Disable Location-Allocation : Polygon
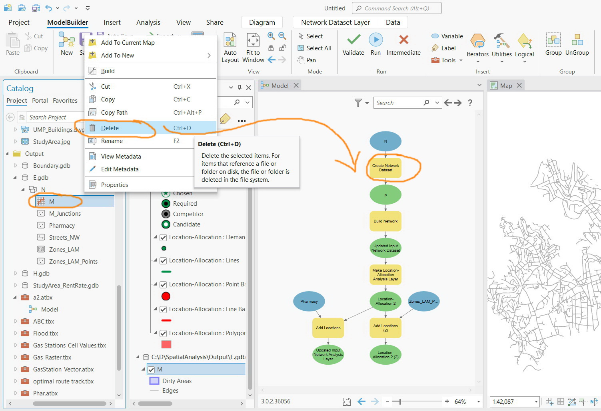Viewport: 601px width, 411px height. click(x=163, y=333)
